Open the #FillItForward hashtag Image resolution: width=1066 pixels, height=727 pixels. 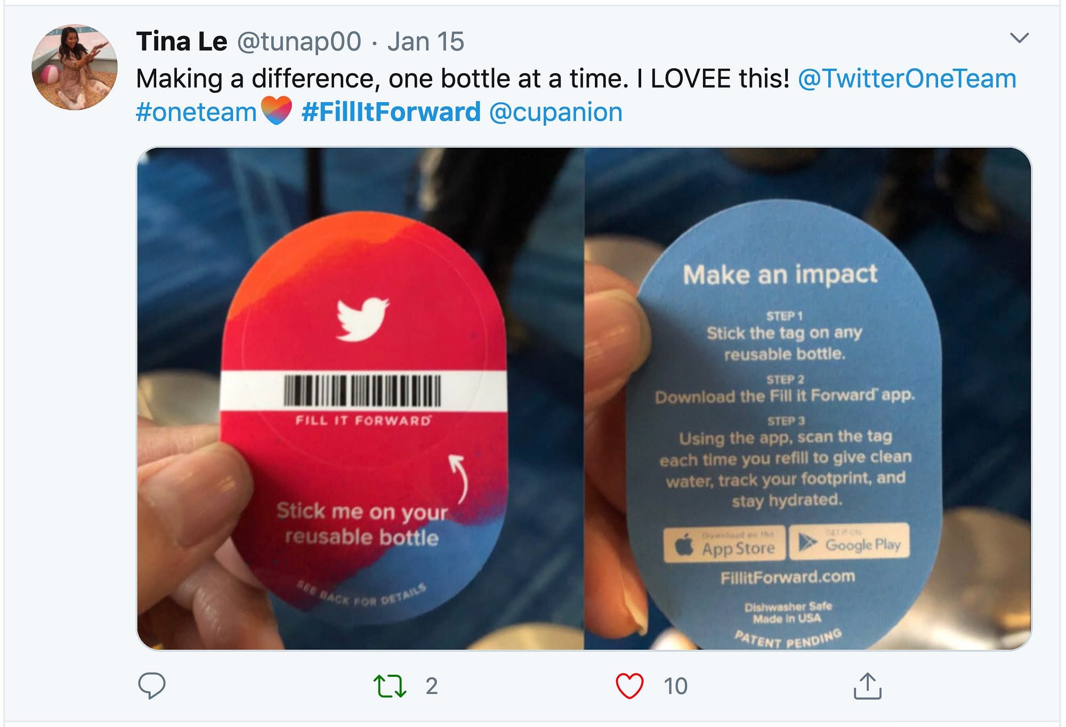[x=391, y=112]
